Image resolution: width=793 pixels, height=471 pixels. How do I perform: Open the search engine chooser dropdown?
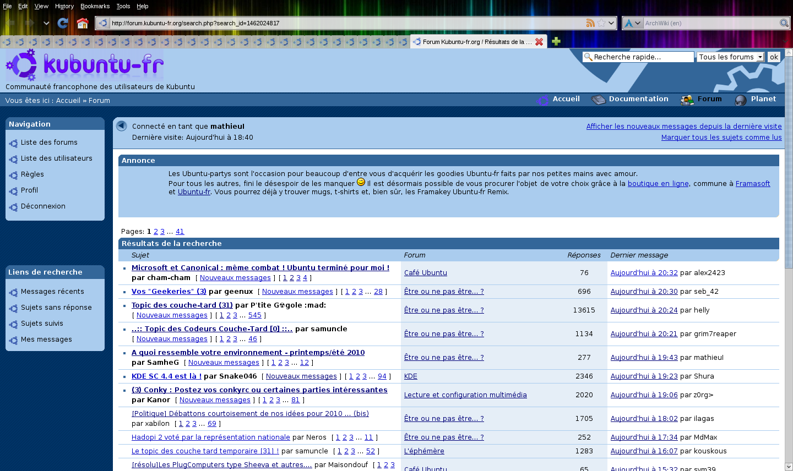[638, 23]
